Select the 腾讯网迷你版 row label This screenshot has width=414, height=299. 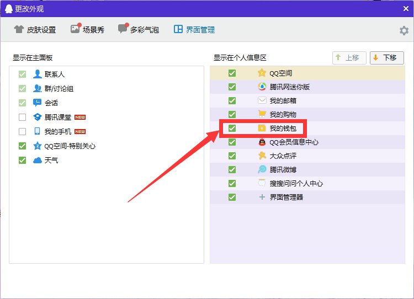coord(289,87)
